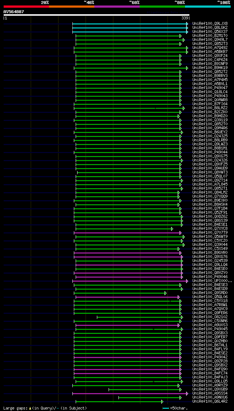Open hit UniRef100_Q9LJX8
The image size is (234, 411).
pos(210,23)
